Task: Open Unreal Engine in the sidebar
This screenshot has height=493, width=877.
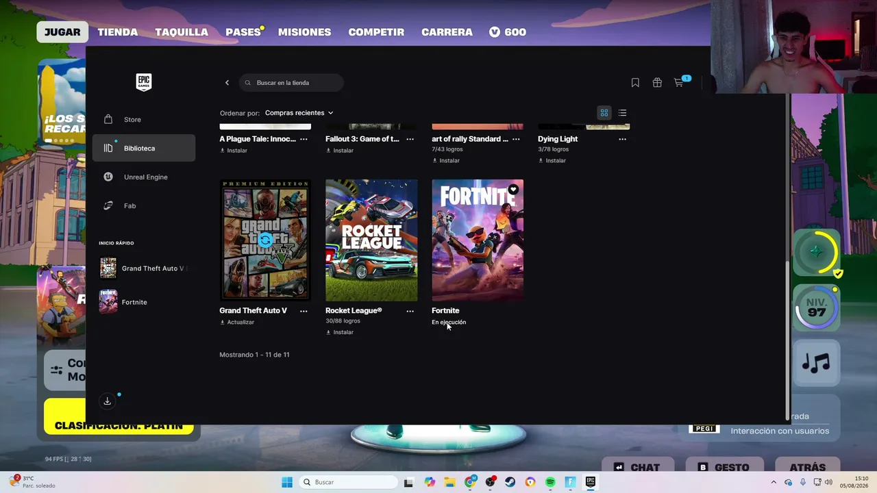Action: (x=144, y=177)
